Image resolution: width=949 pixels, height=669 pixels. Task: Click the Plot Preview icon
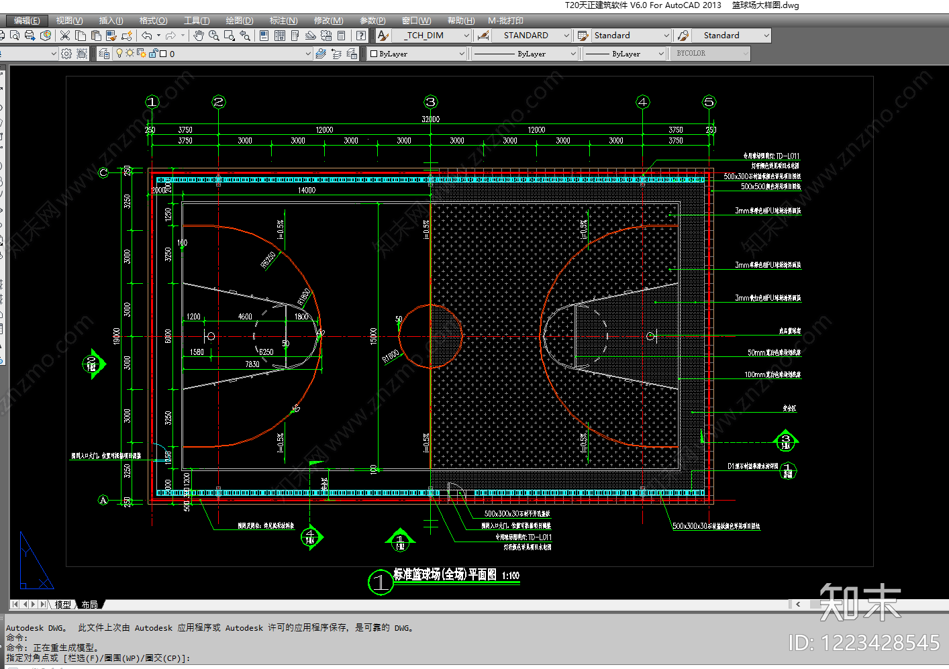click(x=15, y=35)
